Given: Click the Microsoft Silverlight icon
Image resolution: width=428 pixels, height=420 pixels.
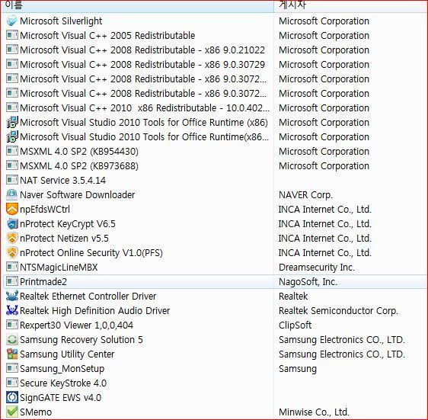Looking at the screenshot, I should pos(12,21).
